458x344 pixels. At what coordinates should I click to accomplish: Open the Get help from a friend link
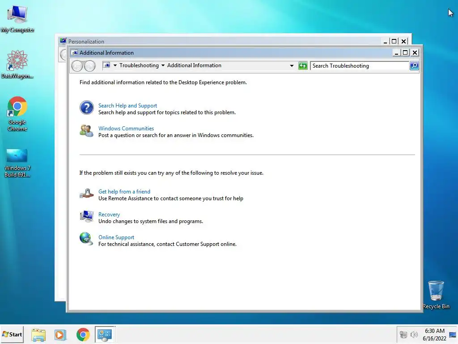tap(124, 192)
